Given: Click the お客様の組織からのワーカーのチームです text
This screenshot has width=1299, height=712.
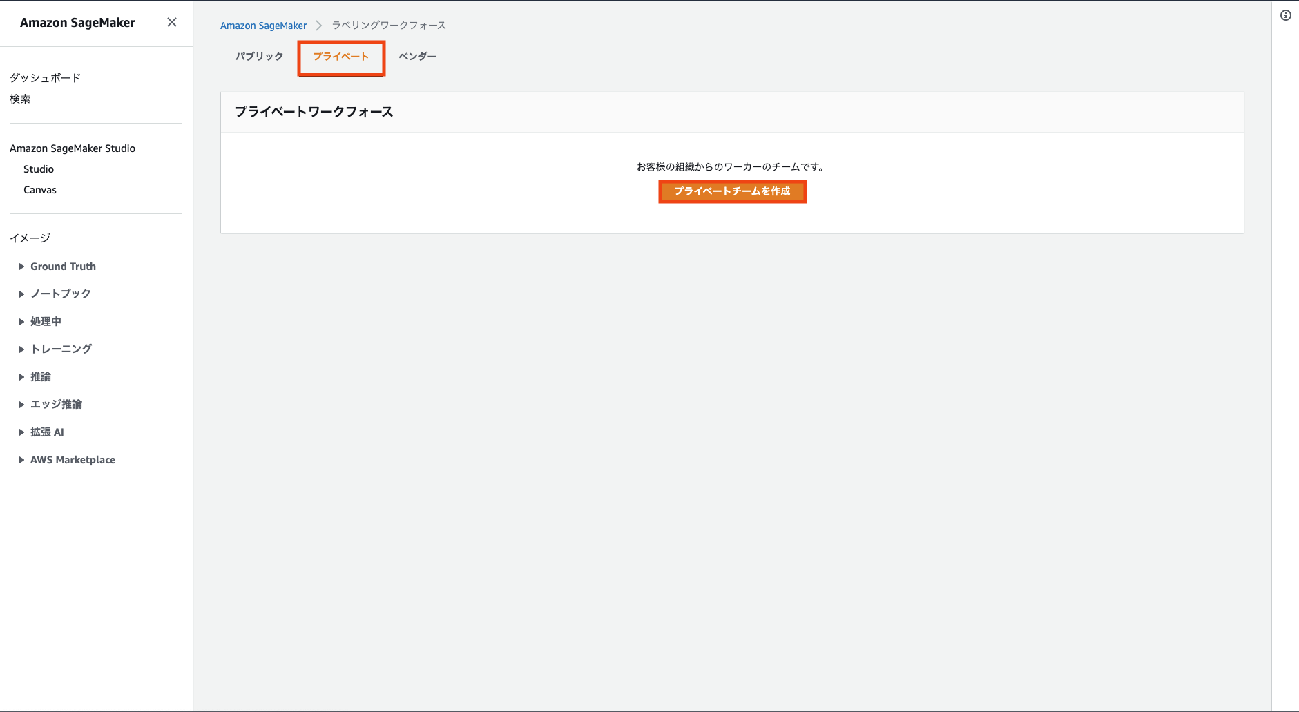Looking at the screenshot, I should [731, 167].
